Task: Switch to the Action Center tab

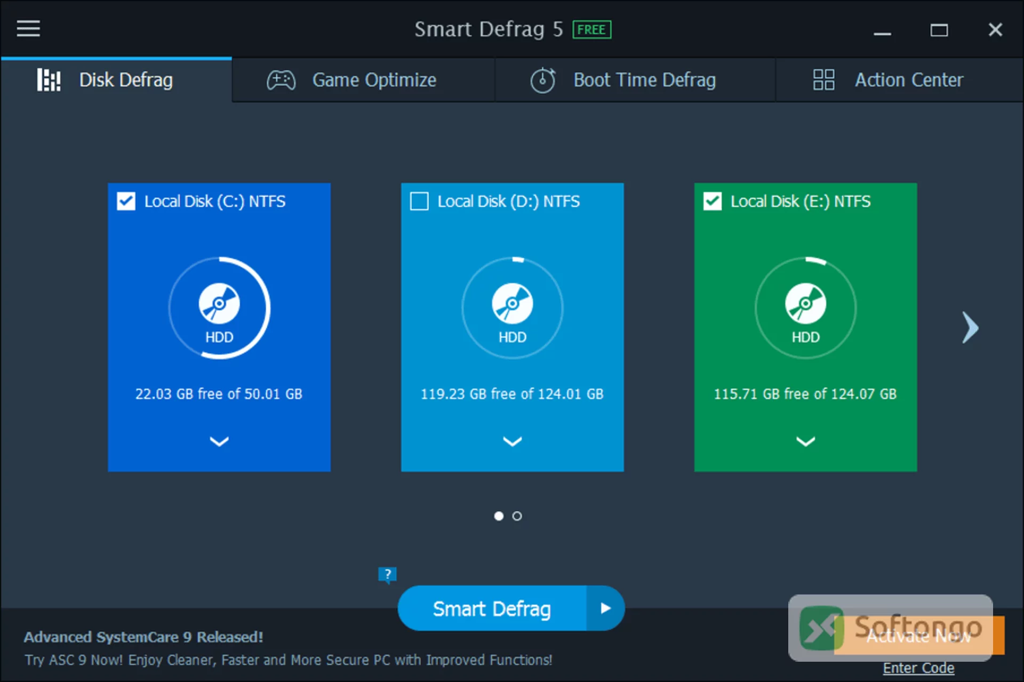Action: click(899, 80)
